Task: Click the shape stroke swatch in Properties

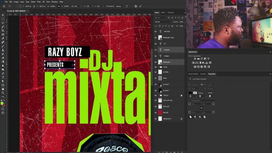Action: 195,93
